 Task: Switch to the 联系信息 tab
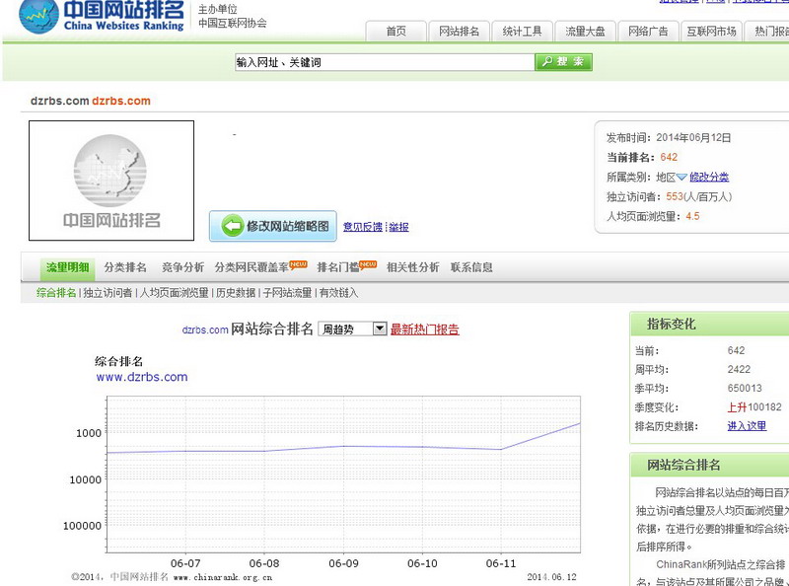[471, 267]
